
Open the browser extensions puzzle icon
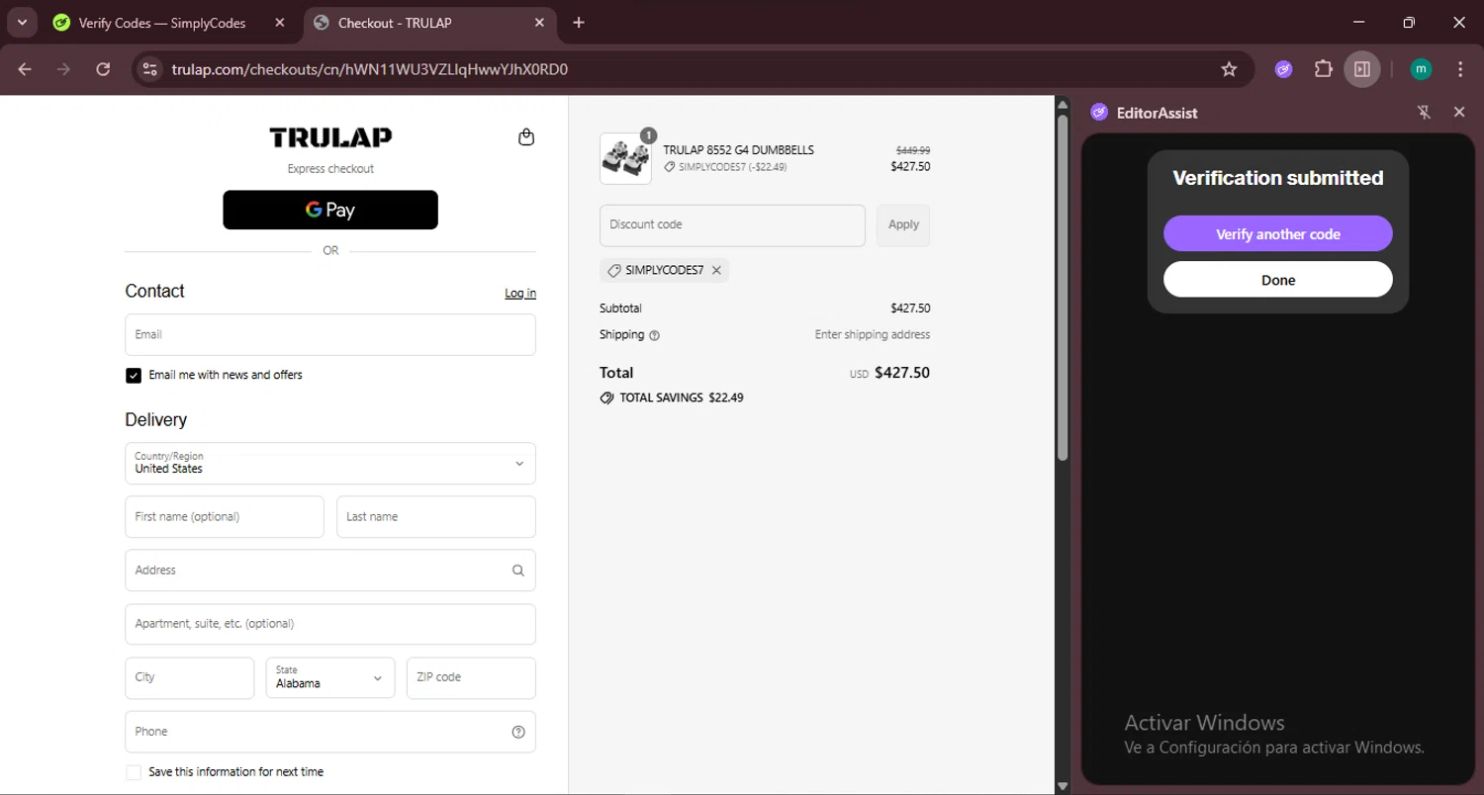(x=1324, y=69)
